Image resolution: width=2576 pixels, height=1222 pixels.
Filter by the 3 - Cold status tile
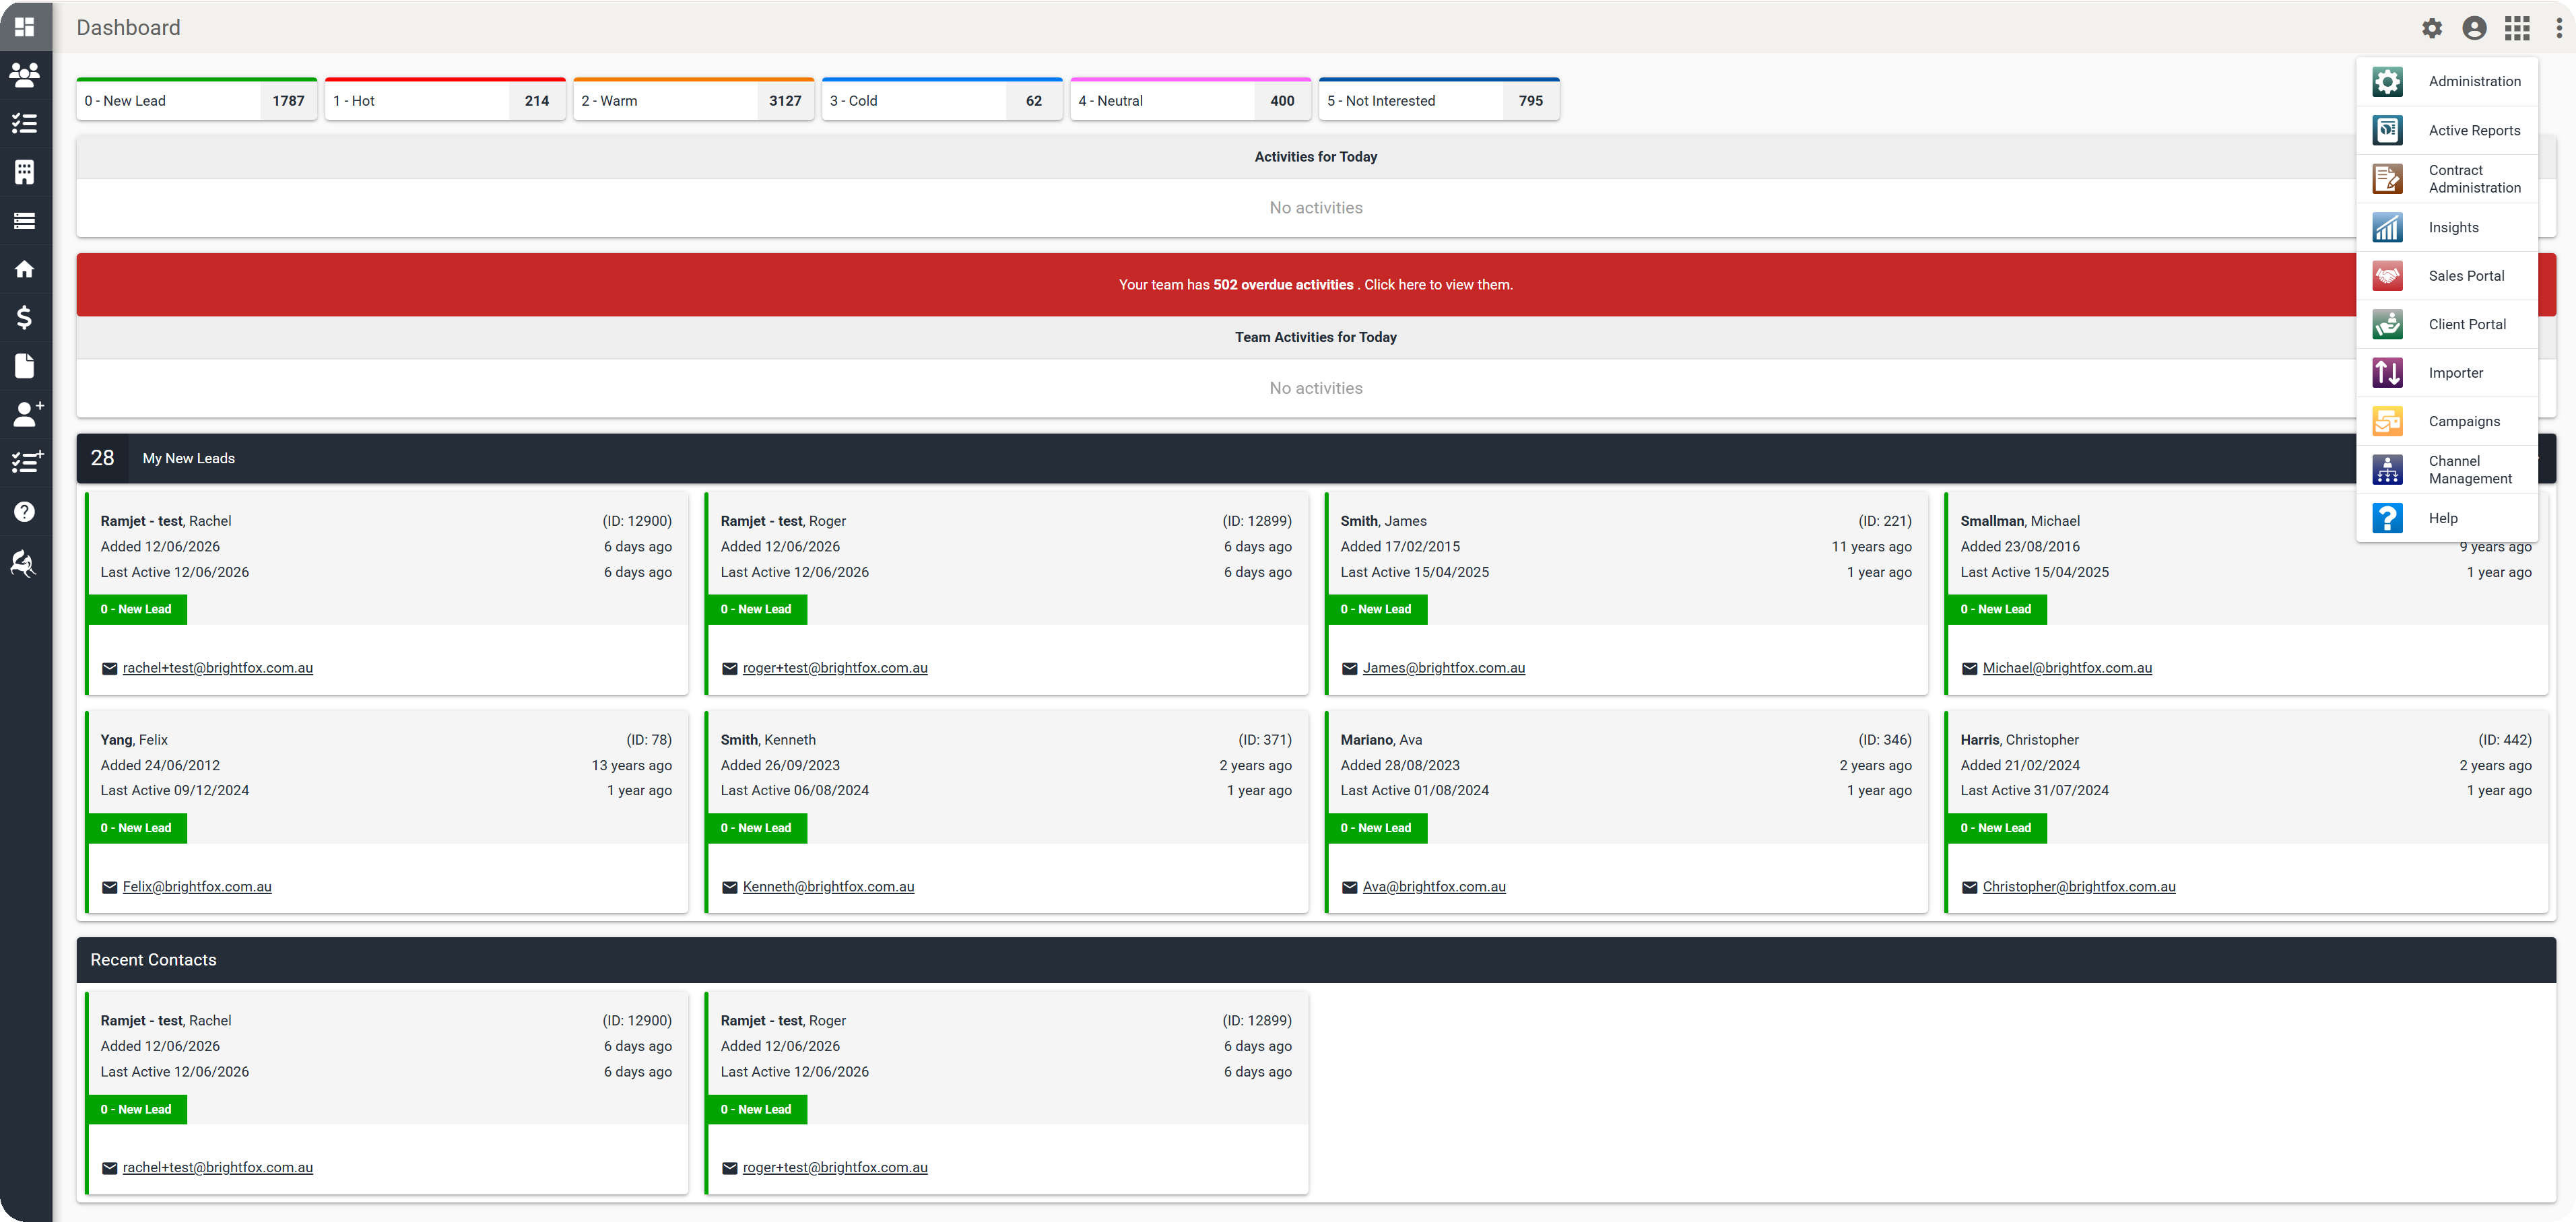(942, 99)
